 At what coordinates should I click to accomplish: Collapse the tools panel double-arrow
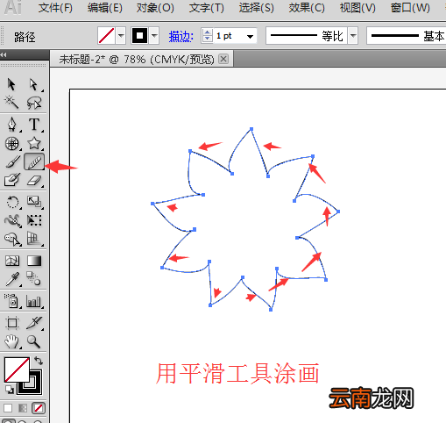(x=4, y=54)
